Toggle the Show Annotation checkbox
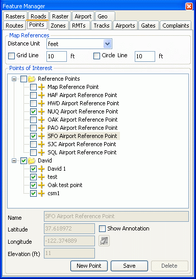Image resolution: width=196 pixels, height=279 pixels. [102, 228]
